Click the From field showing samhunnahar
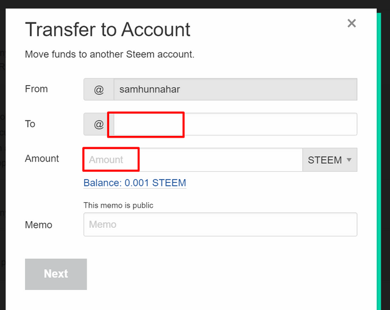The height and width of the screenshot is (310, 390). (235, 90)
